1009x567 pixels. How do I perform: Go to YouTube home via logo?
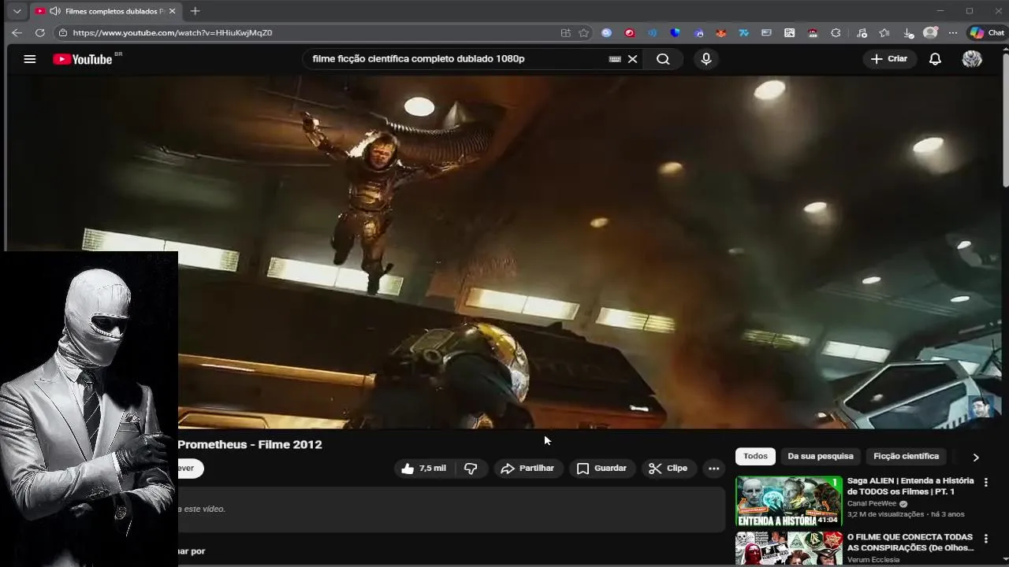coord(83,59)
